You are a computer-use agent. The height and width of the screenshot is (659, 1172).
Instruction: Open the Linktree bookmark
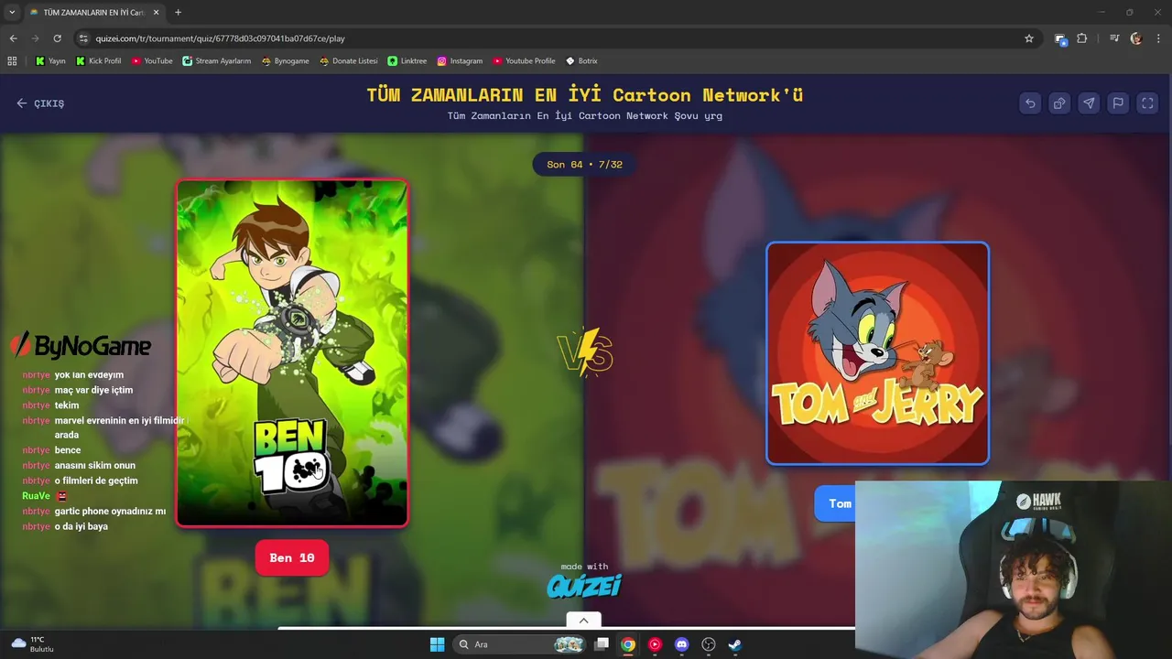pyautogui.click(x=407, y=60)
